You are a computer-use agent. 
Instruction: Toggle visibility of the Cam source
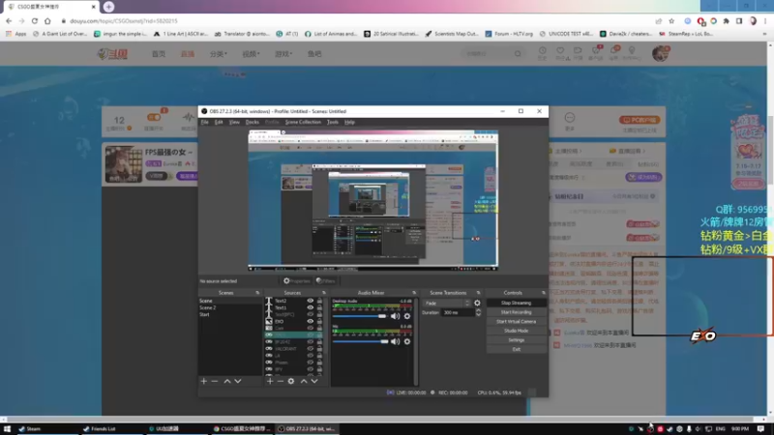point(310,328)
